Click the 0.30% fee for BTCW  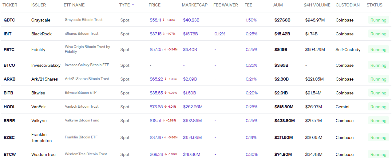pos(252,154)
